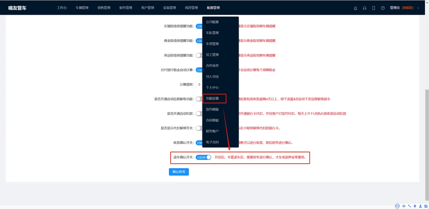Screen dimensions: 429x209
Task: Click the headset customer service icon
Action: coord(365,8)
